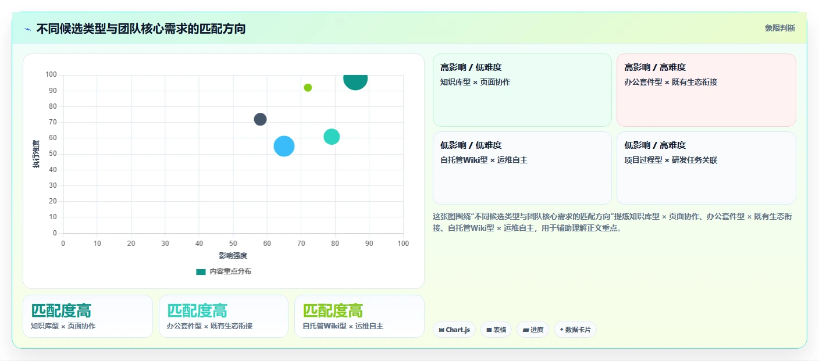Click the dark teal 匹配度高 heading for 知识库型

click(61, 310)
